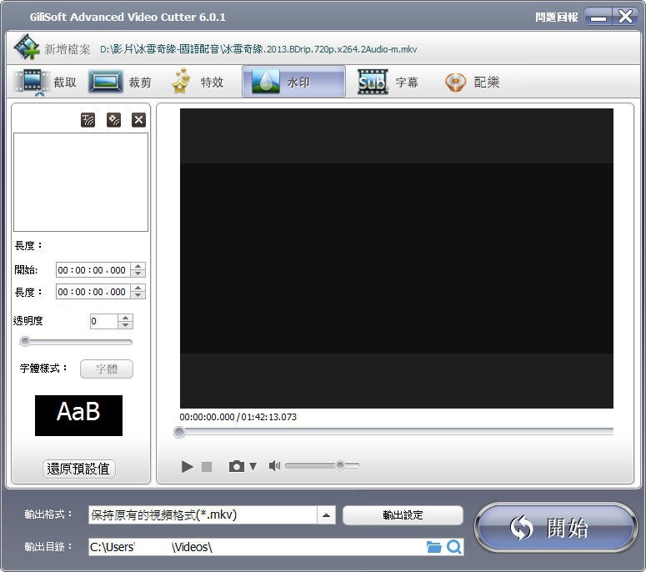
Task: Adjust the volume slider handle
Action: 340,465
